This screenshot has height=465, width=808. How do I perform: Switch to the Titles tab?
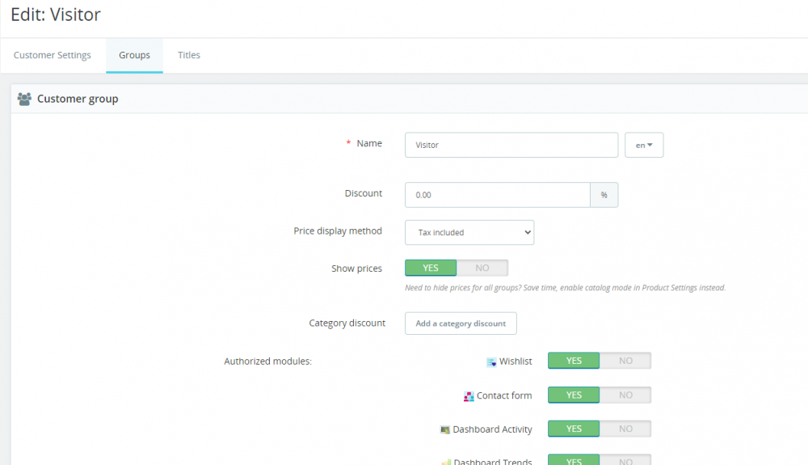189,55
